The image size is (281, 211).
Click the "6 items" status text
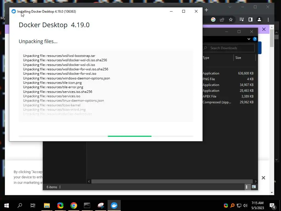(x=52, y=187)
